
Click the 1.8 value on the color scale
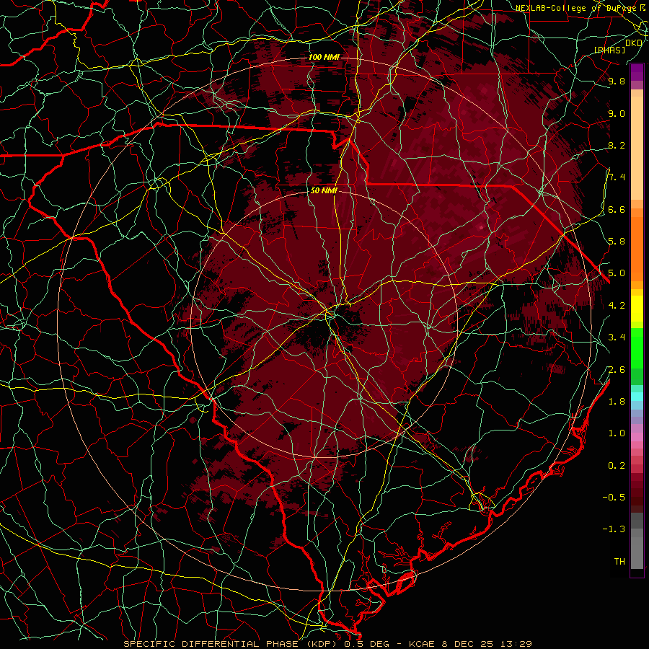tap(617, 402)
